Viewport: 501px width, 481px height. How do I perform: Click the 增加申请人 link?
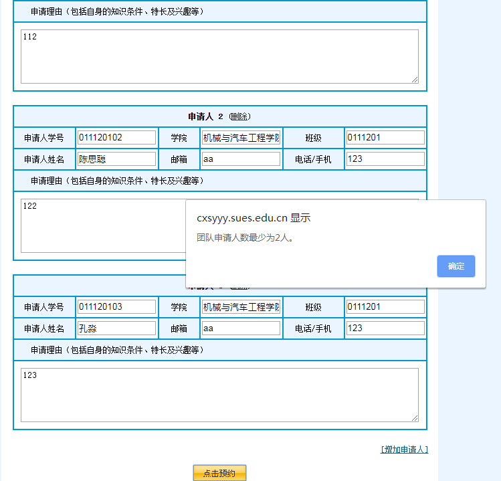pyautogui.click(x=404, y=450)
